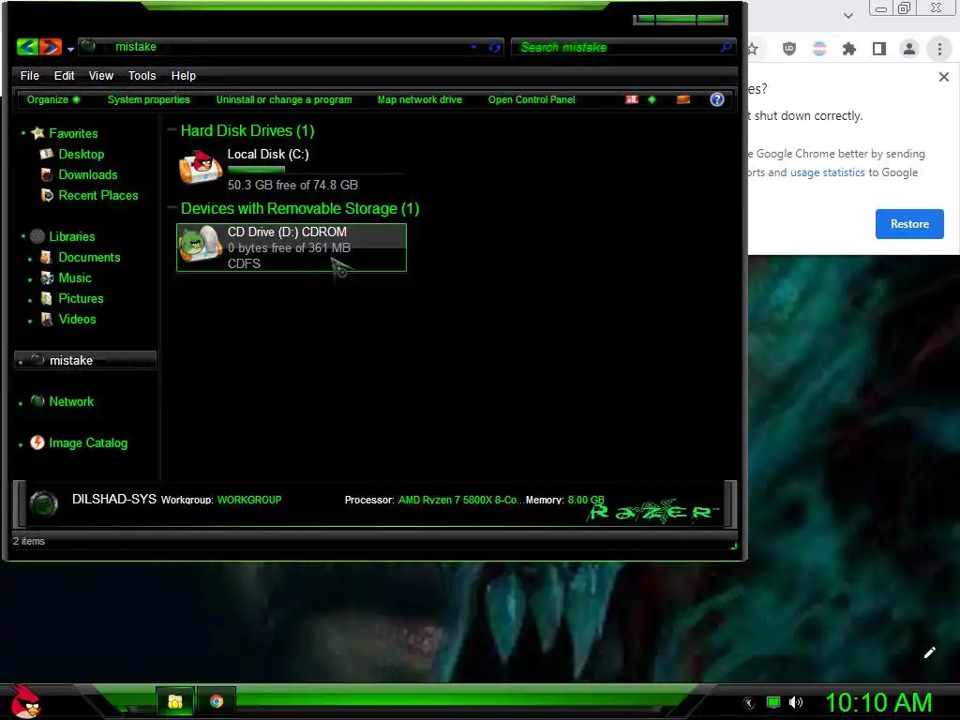Follow the usage statistics link in Chrome
Screen dimensions: 960x720
tap(827, 172)
